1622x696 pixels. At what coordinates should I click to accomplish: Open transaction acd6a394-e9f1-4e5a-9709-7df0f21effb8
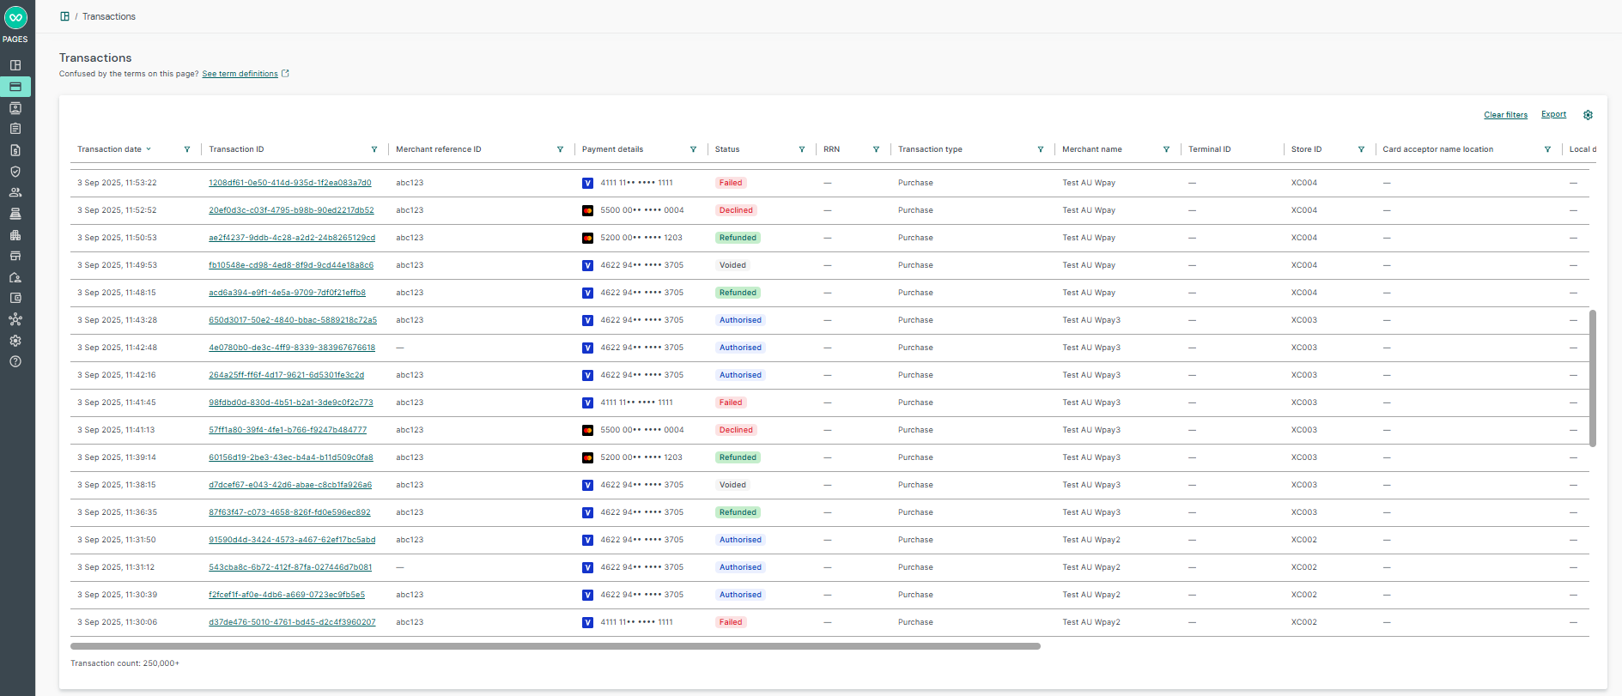[287, 293]
